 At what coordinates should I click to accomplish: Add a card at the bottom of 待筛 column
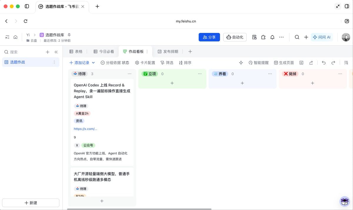(x=102, y=201)
